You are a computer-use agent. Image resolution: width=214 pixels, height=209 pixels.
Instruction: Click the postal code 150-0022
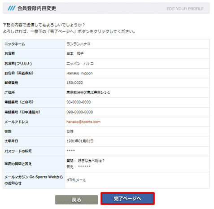(74, 83)
